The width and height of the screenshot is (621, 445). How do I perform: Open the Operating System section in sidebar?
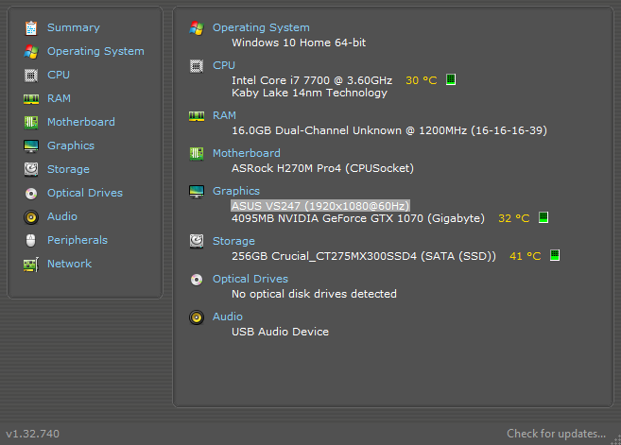(95, 51)
